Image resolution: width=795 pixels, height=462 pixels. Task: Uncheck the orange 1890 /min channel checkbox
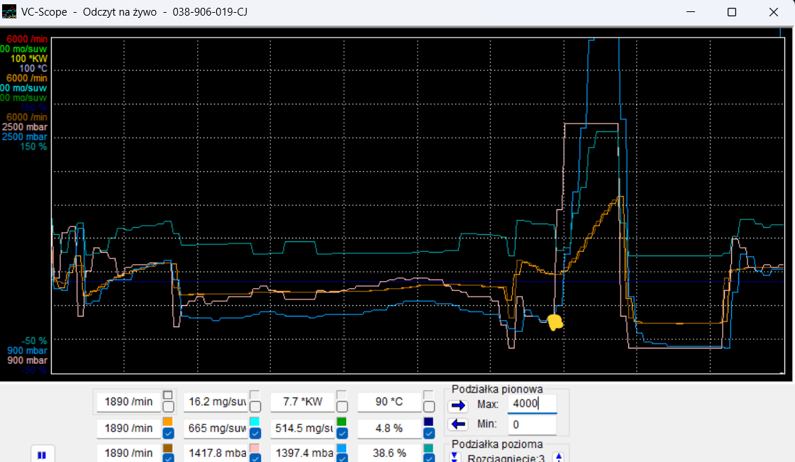(x=168, y=432)
